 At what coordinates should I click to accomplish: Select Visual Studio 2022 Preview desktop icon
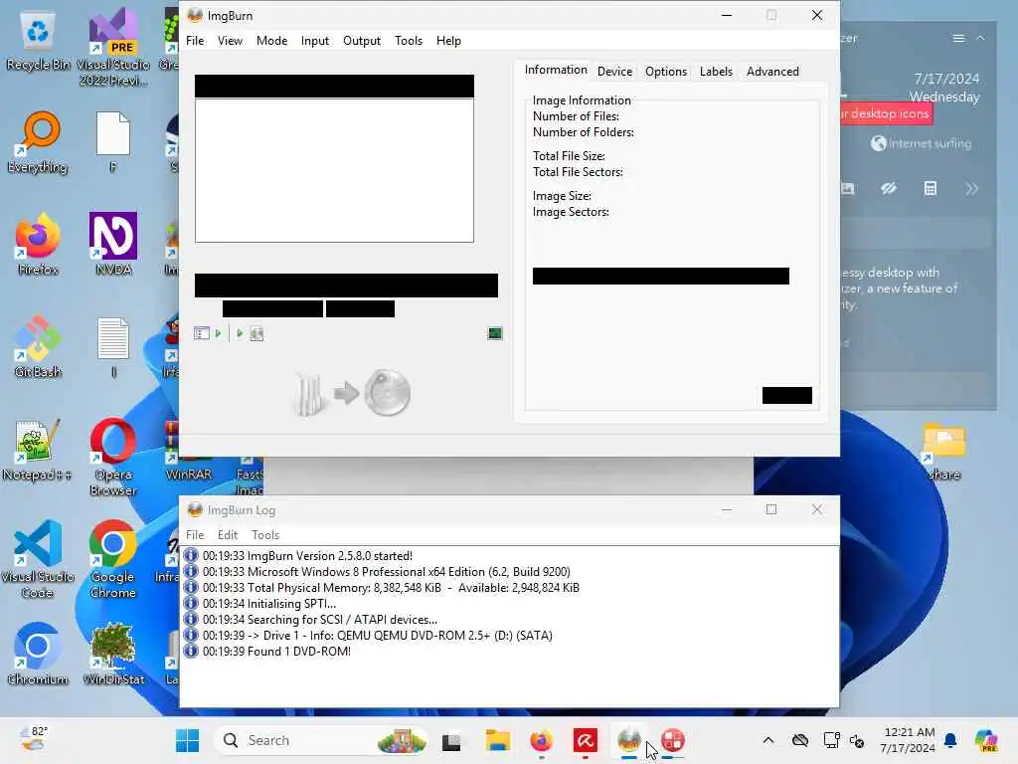point(113,47)
